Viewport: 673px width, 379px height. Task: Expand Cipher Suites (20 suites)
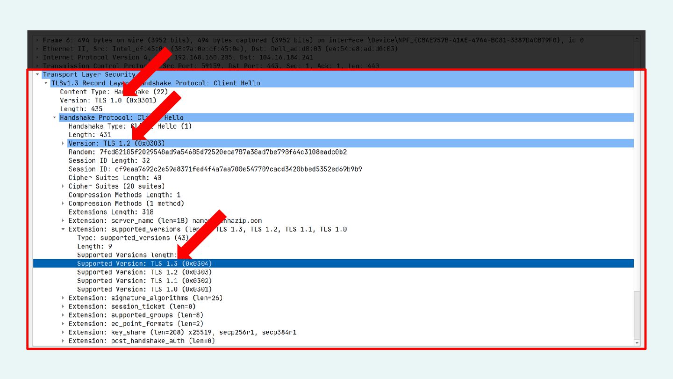[63, 186]
